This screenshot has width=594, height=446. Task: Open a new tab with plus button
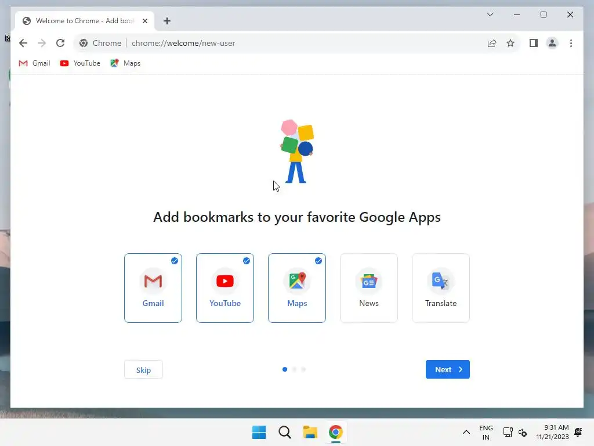click(x=167, y=21)
